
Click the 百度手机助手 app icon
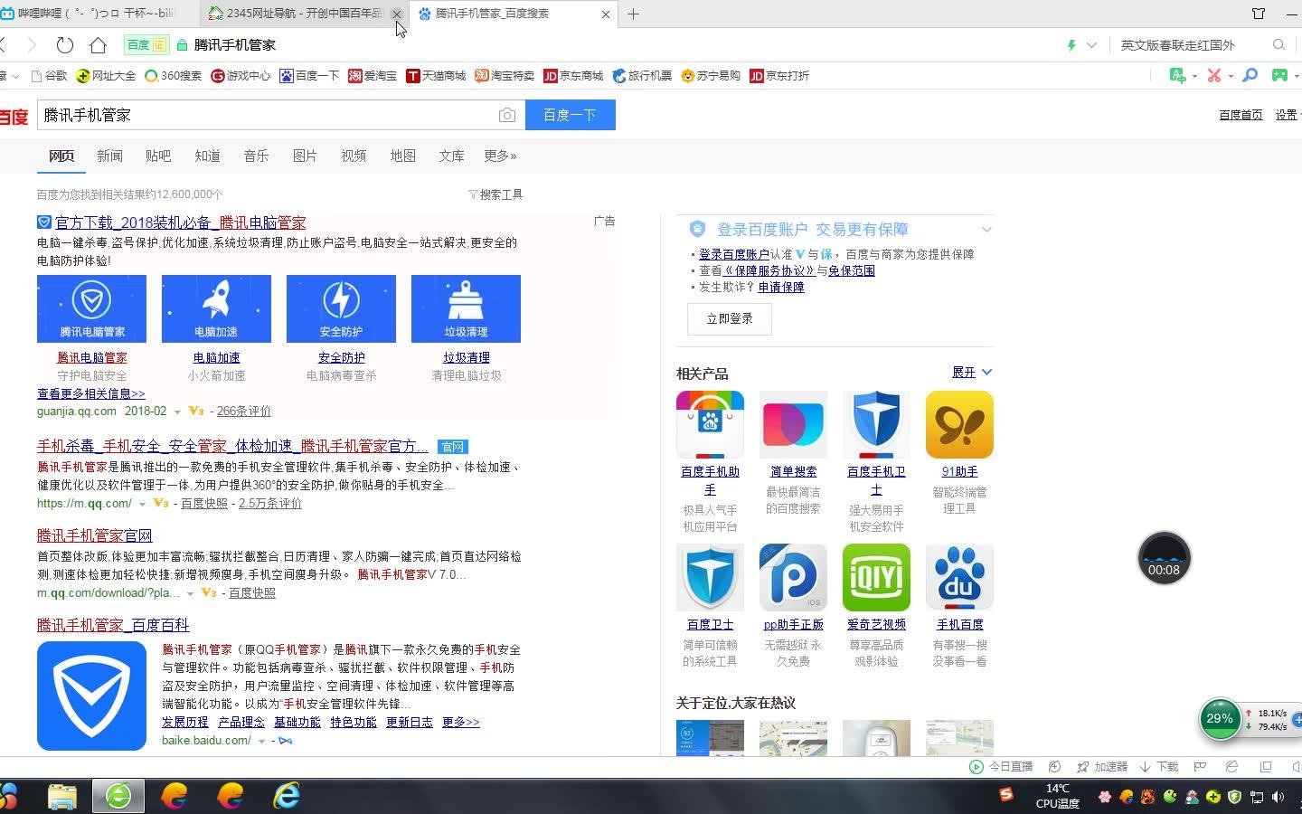point(710,424)
